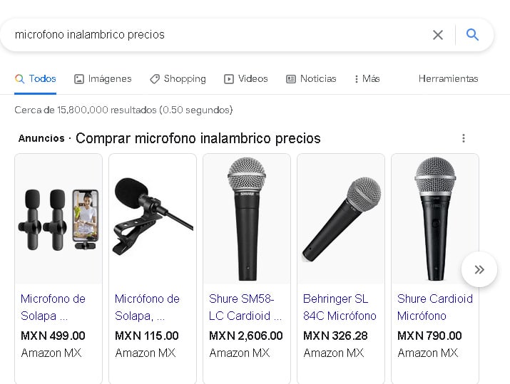Click the Videos tab's play icon

point(229,79)
